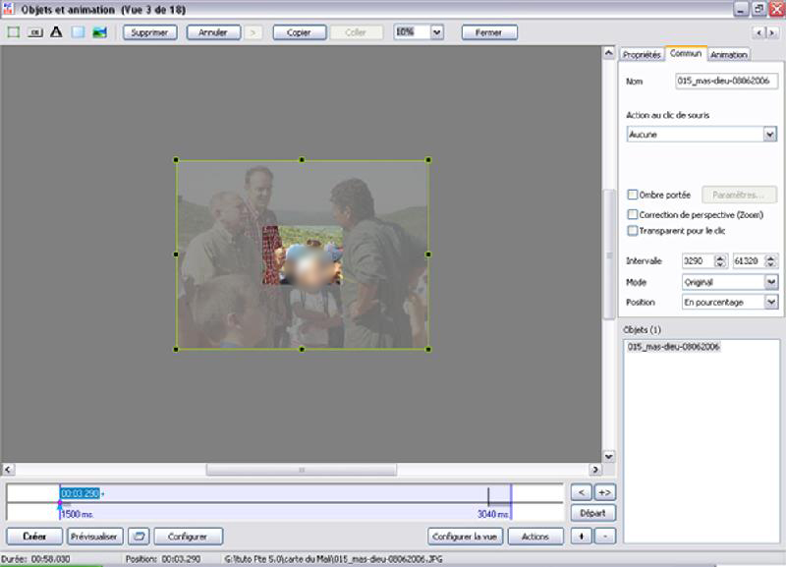The width and height of the screenshot is (786, 567).
Task: Click the '+>' next keyframe timeline button
Action: click(x=604, y=492)
